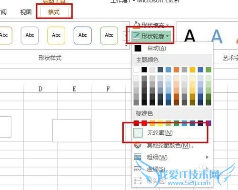Screen dimensions: 238x190
Task: Pick the darkest navy standard color
Action: 200,123
